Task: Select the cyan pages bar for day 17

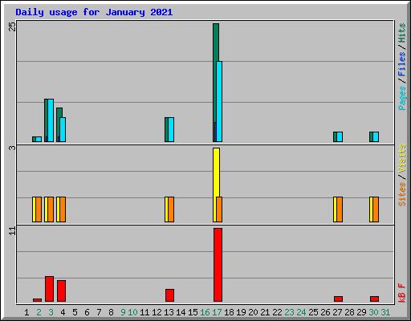Action: 219,101
